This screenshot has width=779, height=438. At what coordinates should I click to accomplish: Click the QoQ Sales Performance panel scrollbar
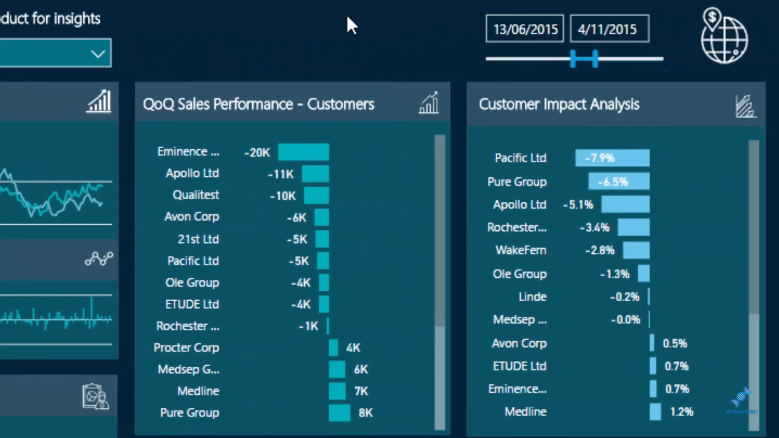[x=440, y=282]
